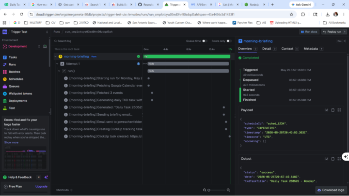
Task: Zoom in the timeline with magnifier plus
Action: pyautogui.click(x=228, y=190)
